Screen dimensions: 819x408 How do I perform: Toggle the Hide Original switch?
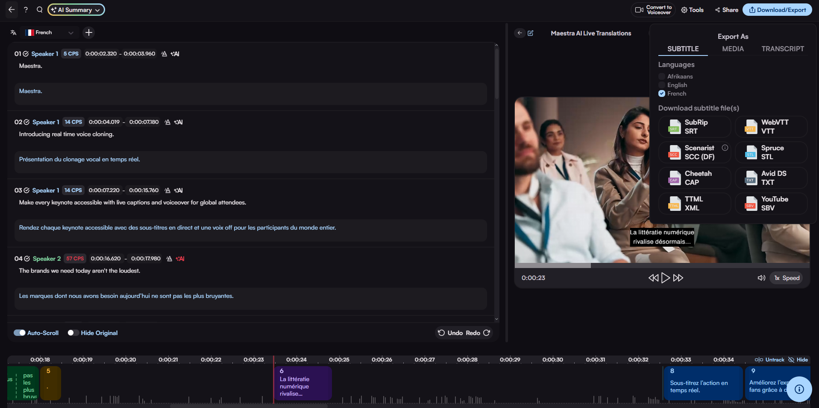tap(73, 333)
